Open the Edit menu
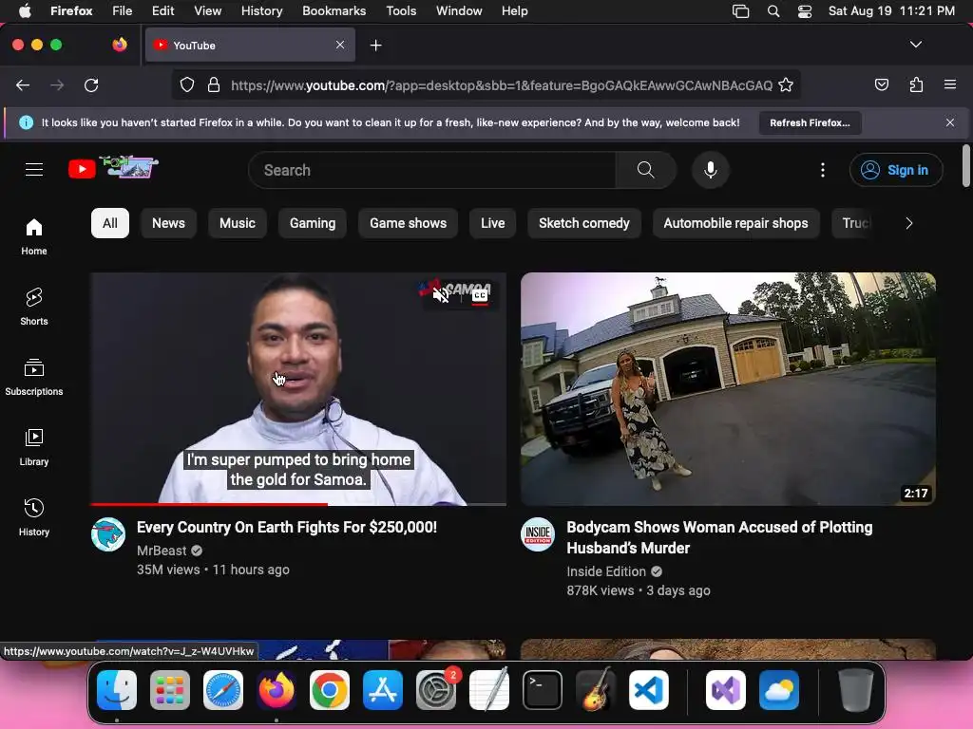Viewport: 973px width, 729px height. [x=162, y=10]
